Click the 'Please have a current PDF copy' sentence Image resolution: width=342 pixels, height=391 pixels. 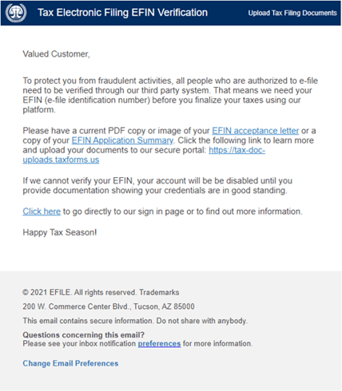(x=169, y=136)
